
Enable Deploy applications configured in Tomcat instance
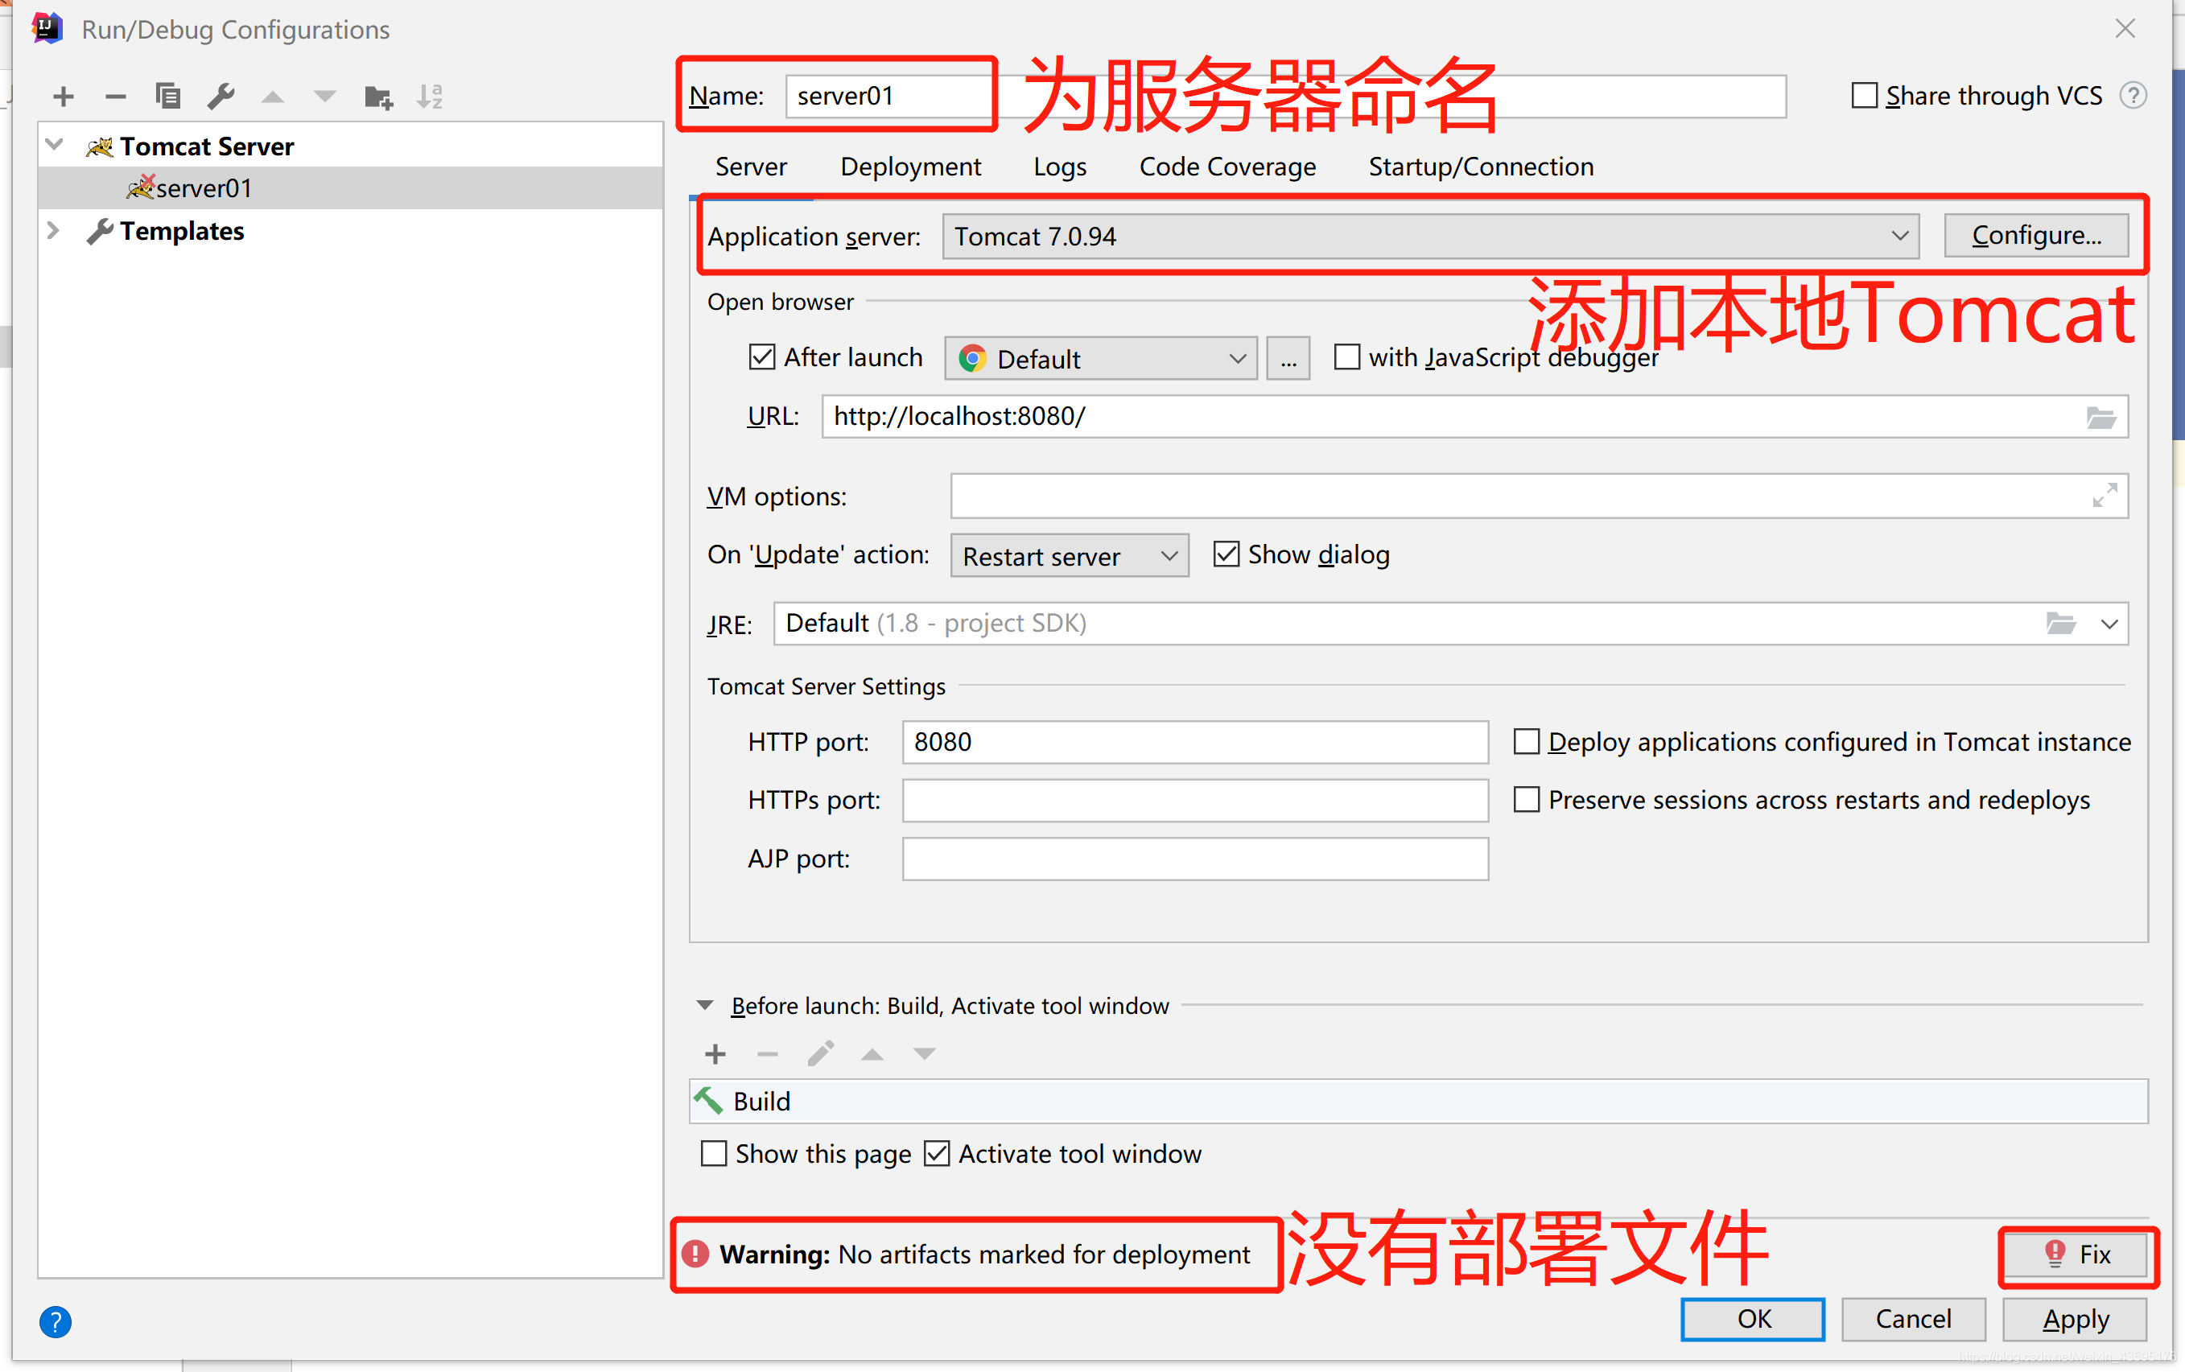1526,741
